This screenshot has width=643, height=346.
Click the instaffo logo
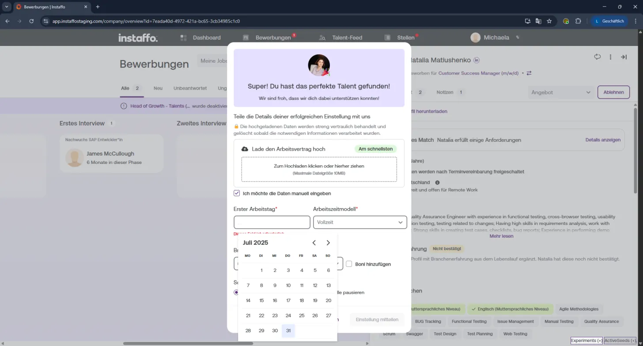[138, 38]
